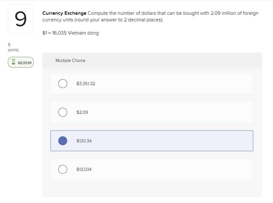Viewport: 273px width, 203px height.
Task: Click the bold Currency Exchange title
Action: point(64,13)
